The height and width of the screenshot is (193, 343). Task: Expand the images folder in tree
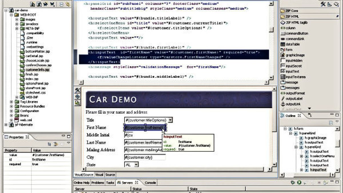(x=17, y=19)
